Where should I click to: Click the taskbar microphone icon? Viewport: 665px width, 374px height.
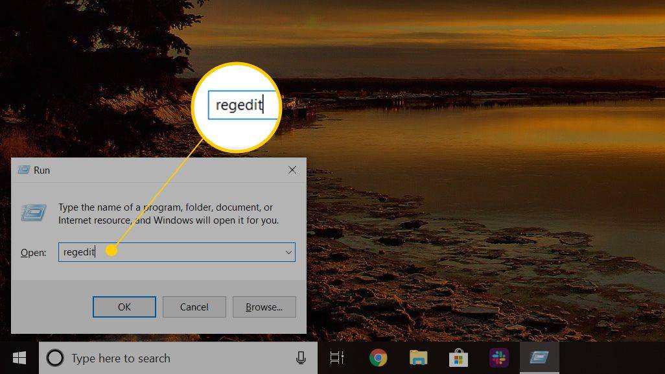(301, 358)
